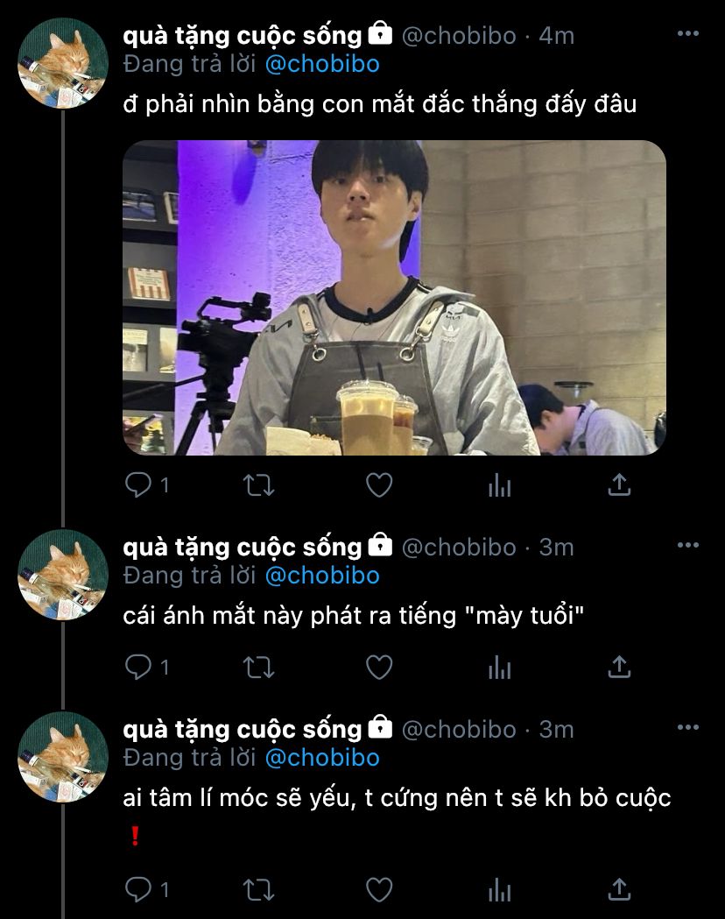View analytics for the photo tweet

(499, 484)
